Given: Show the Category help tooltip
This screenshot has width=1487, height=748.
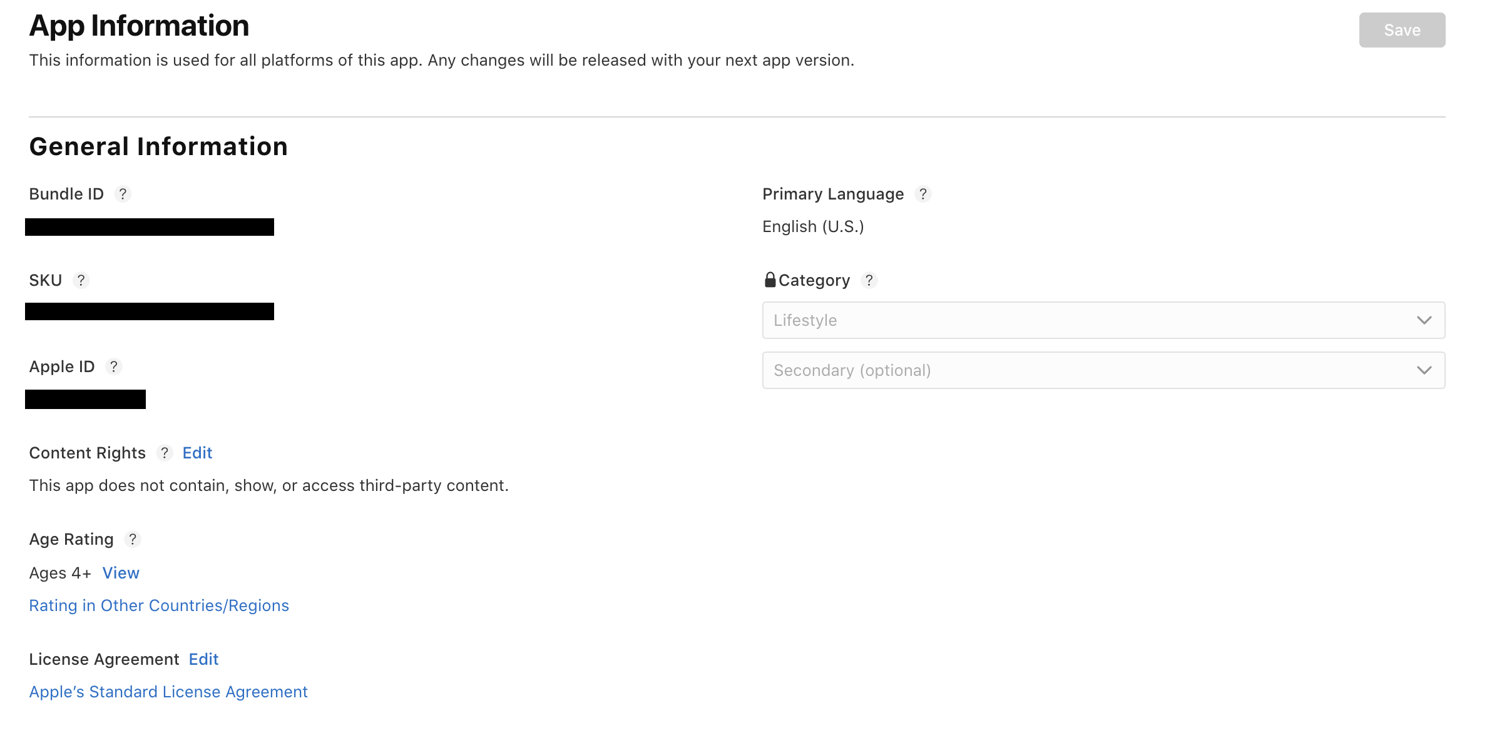Looking at the screenshot, I should [869, 281].
